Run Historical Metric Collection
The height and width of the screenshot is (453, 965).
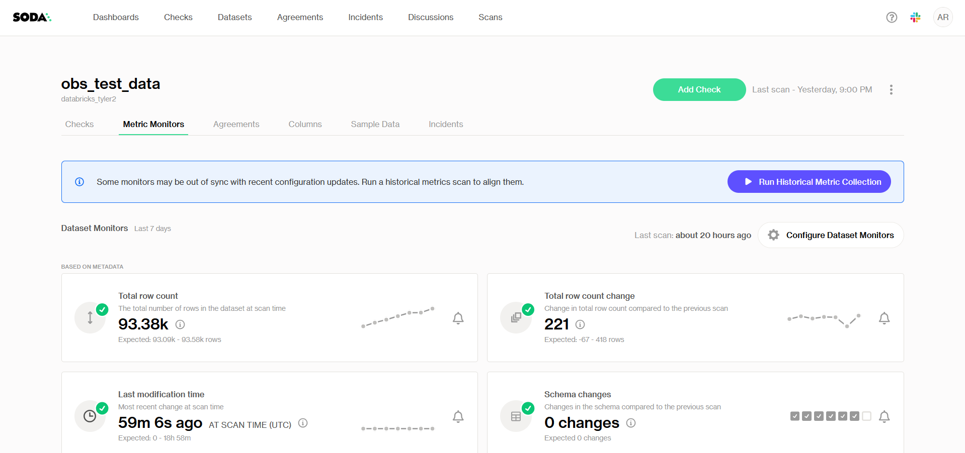809,182
